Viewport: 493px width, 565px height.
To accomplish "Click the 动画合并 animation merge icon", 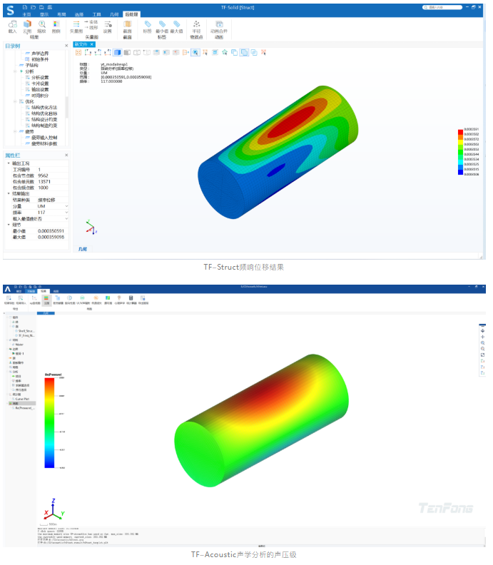I will point(219,24).
